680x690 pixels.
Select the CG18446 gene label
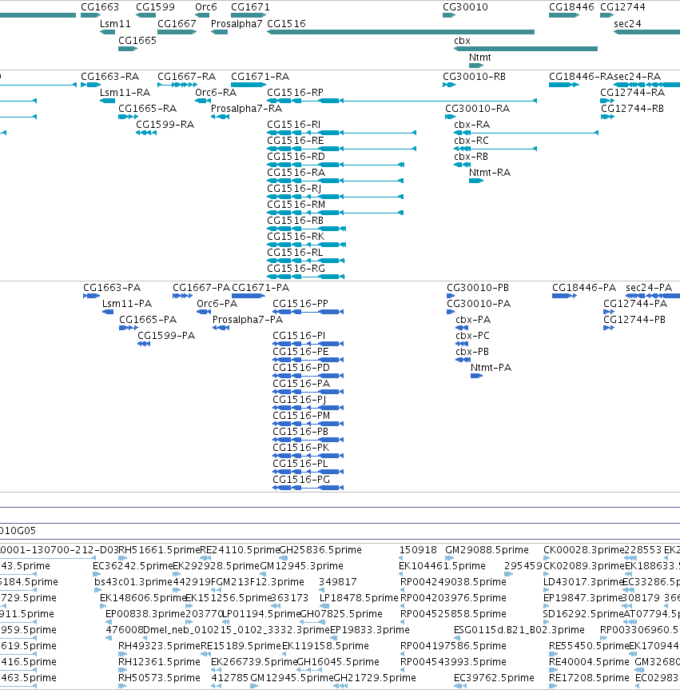pos(571,7)
